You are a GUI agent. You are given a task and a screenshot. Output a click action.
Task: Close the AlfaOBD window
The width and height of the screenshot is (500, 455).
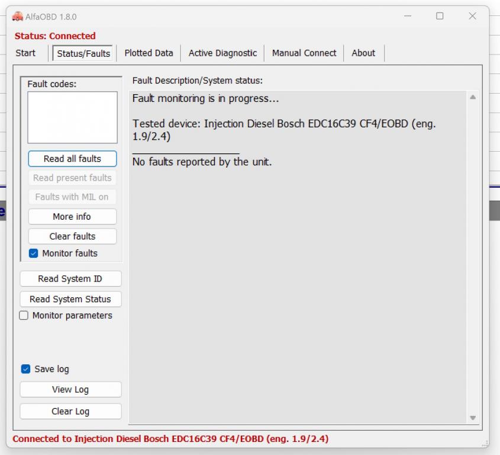coord(472,16)
